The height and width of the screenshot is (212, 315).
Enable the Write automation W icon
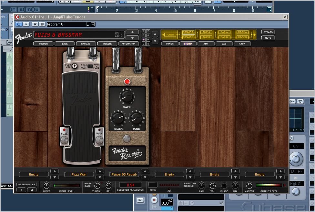(x=42, y=24)
